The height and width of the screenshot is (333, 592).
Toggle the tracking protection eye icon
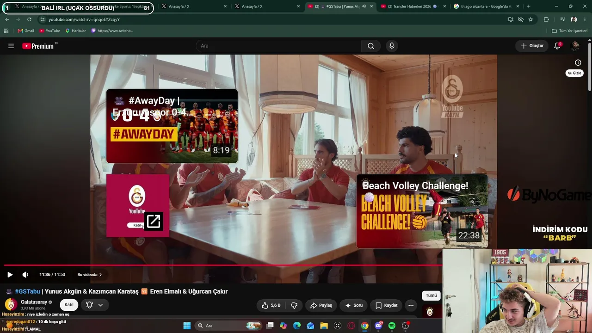pos(521,19)
